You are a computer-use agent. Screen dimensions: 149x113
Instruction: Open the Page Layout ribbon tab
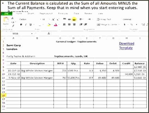pos(46,13)
